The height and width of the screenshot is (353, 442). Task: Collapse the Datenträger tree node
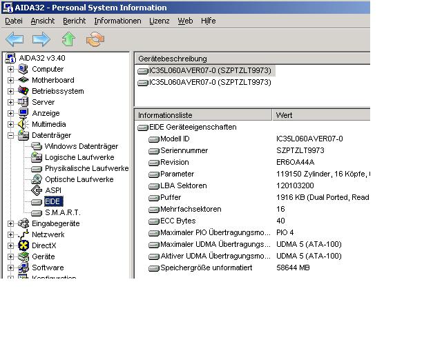click(x=10, y=135)
